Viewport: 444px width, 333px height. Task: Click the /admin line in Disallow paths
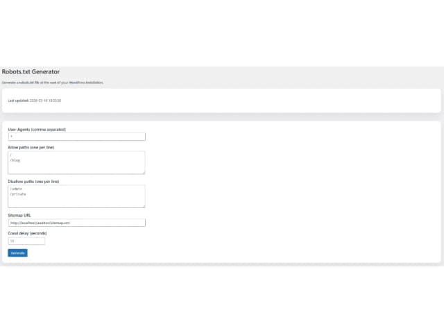tap(16, 189)
